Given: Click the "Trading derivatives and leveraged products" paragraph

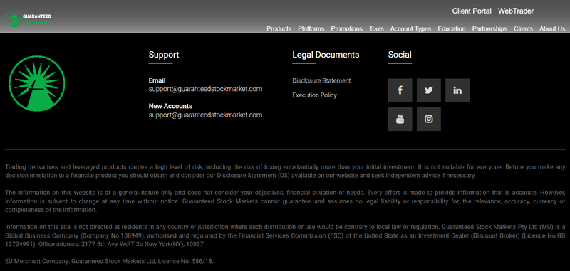Looking at the screenshot, I should (x=285, y=171).
